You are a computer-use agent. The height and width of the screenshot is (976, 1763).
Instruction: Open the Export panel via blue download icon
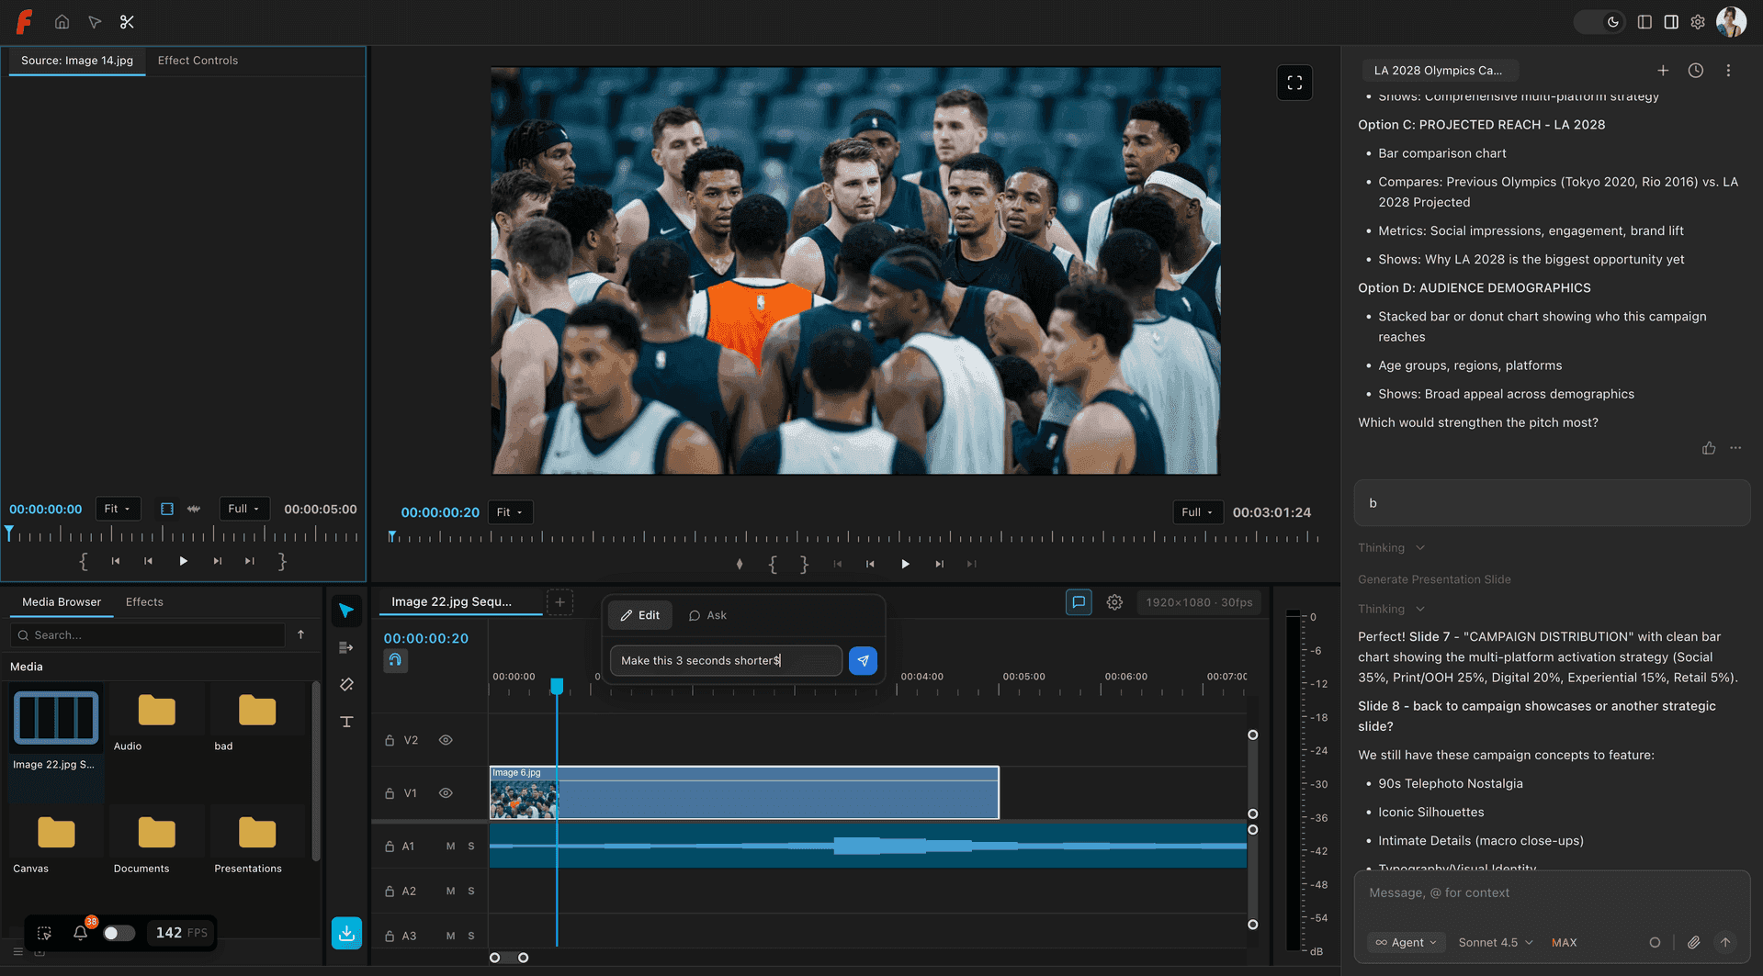346,933
